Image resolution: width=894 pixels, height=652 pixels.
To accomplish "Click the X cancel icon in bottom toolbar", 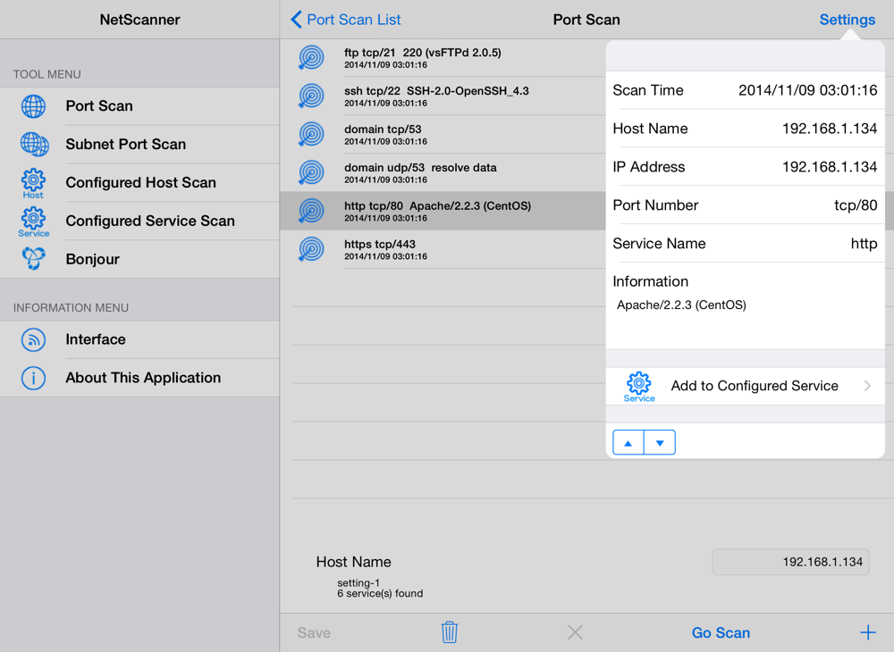I will click(575, 632).
